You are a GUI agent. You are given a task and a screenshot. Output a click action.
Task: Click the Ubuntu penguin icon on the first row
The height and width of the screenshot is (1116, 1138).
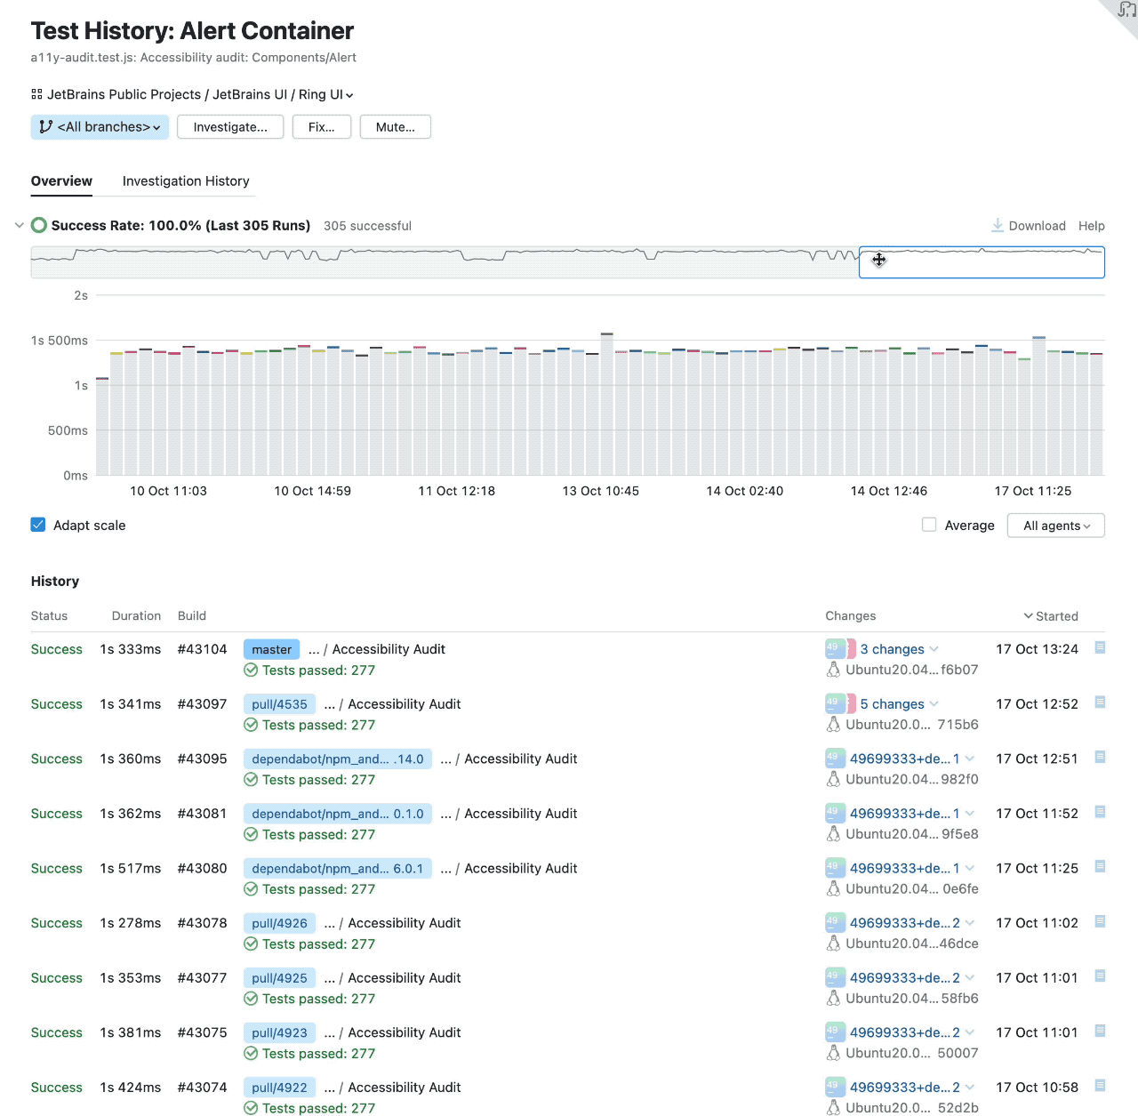pyautogui.click(x=834, y=670)
